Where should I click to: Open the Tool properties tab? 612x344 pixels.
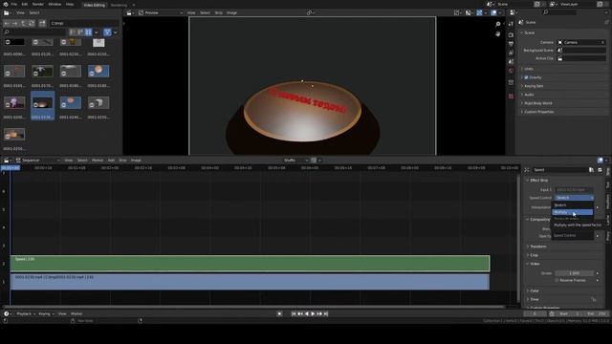point(511,24)
